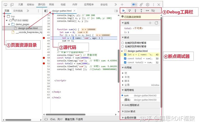Select the 页面 navigator tab
Screen dimensions: 200x127
pyautogui.click(x=7, y=11)
